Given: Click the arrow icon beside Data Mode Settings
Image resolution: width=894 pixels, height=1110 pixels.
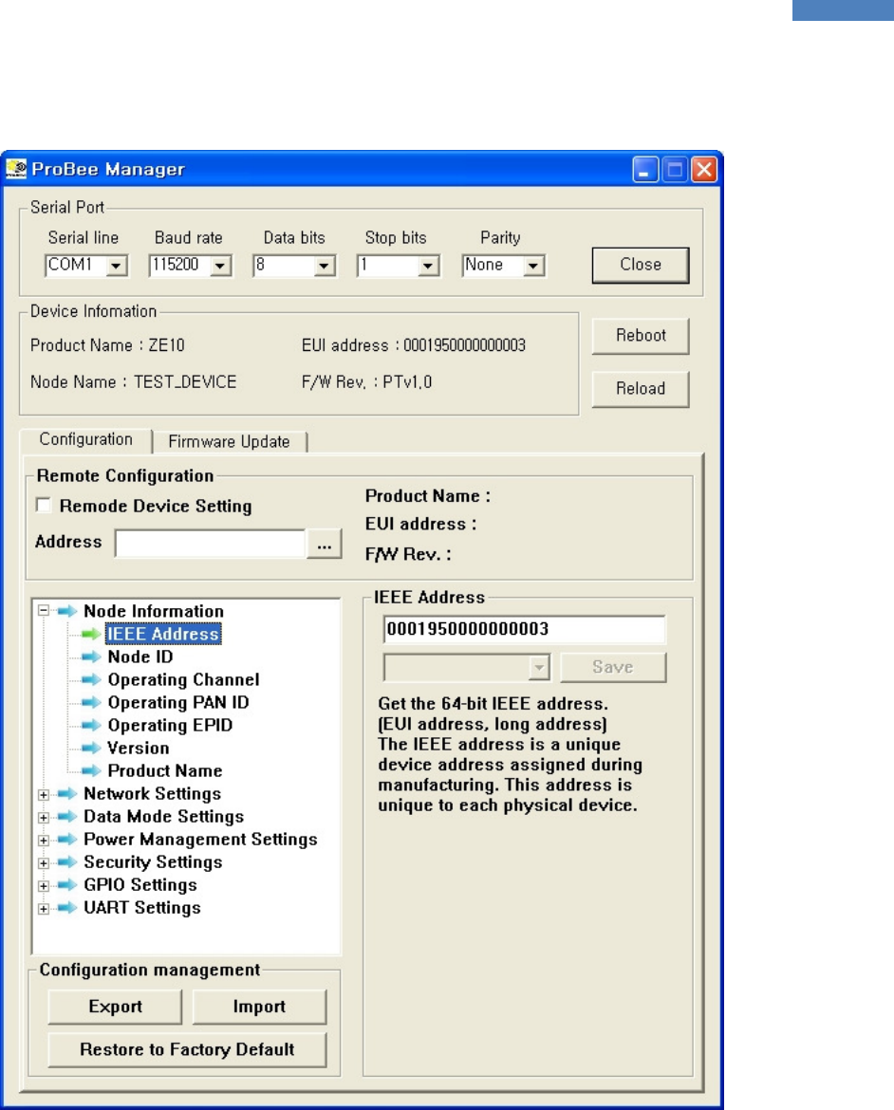Looking at the screenshot, I should point(67,816).
